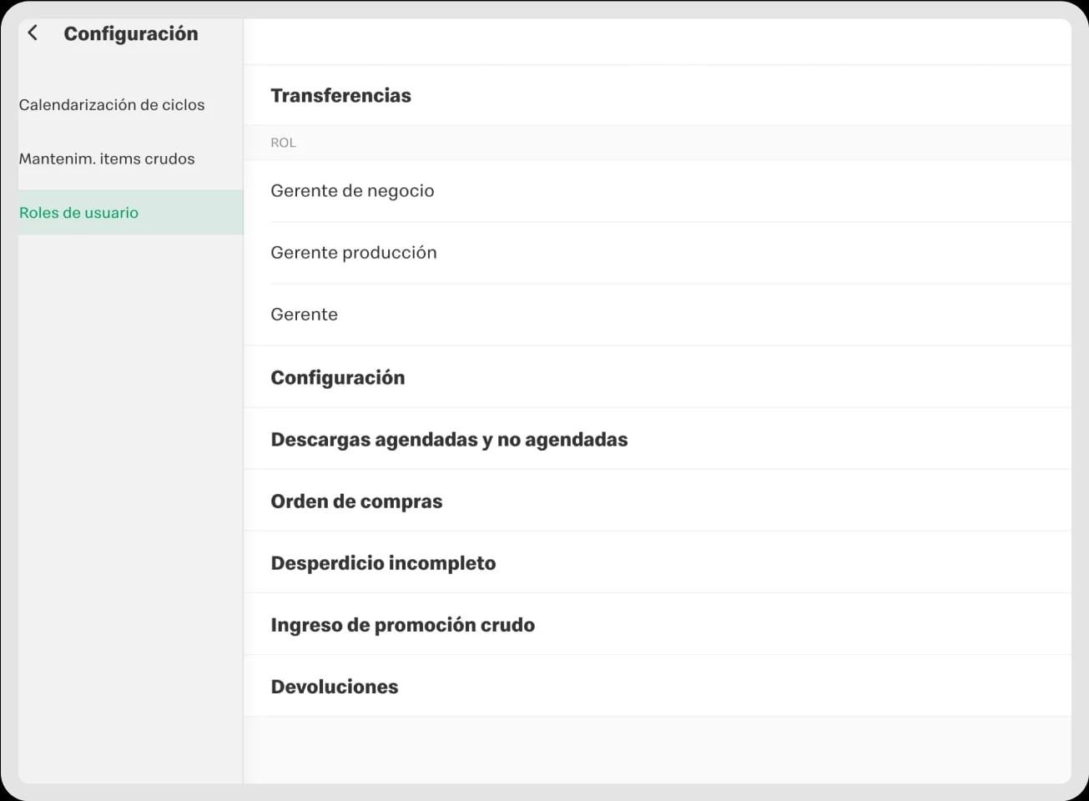Expand the Configuración section header

pyautogui.click(x=337, y=376)
